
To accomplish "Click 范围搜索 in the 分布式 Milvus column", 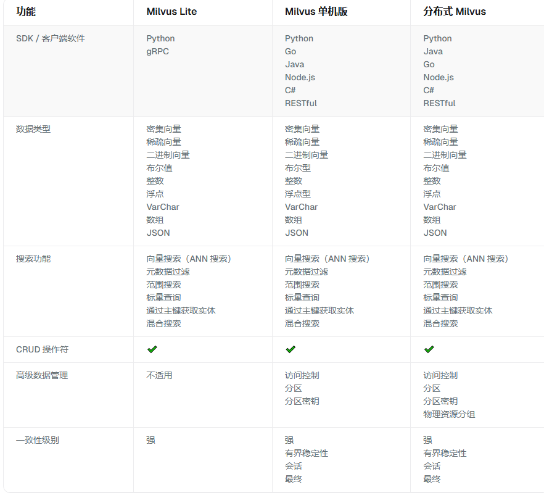I will [x=440, y=285].
